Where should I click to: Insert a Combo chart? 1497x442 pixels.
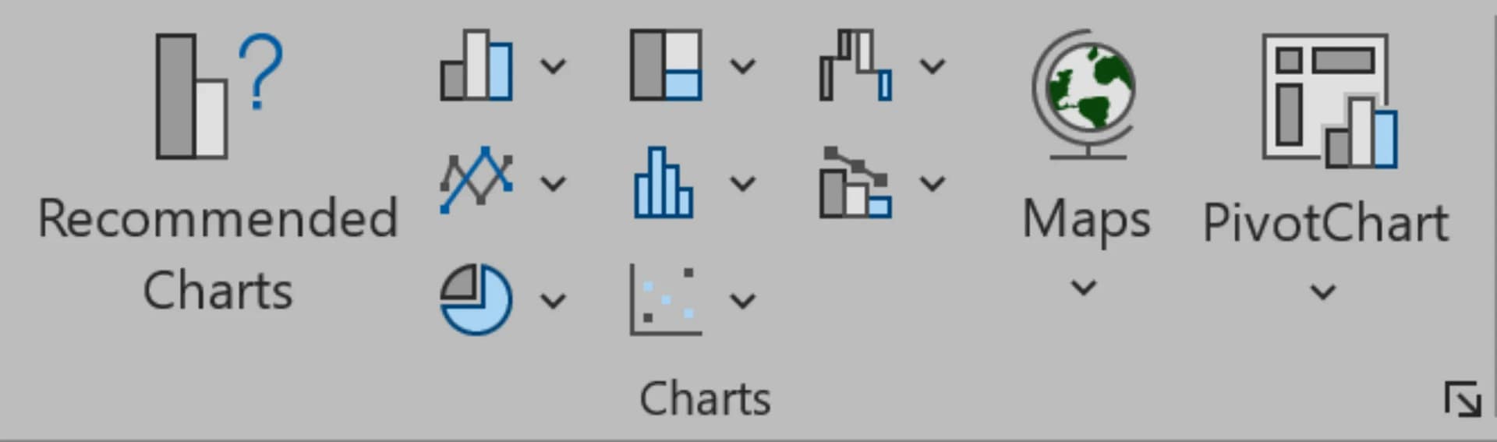855,183
